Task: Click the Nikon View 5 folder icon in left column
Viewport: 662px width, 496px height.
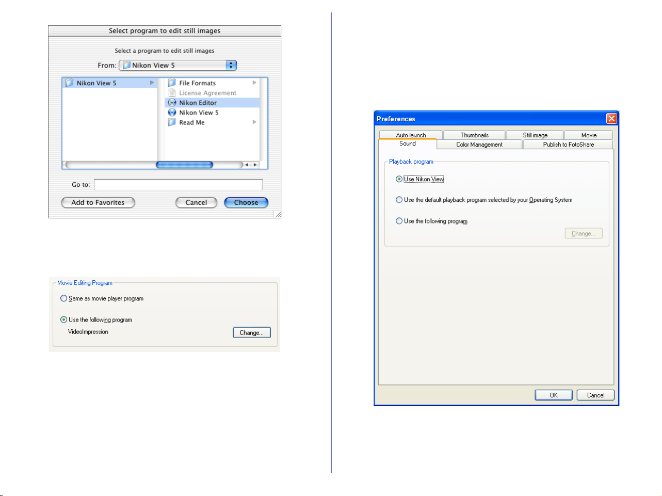Action: [x=70, y=83]
